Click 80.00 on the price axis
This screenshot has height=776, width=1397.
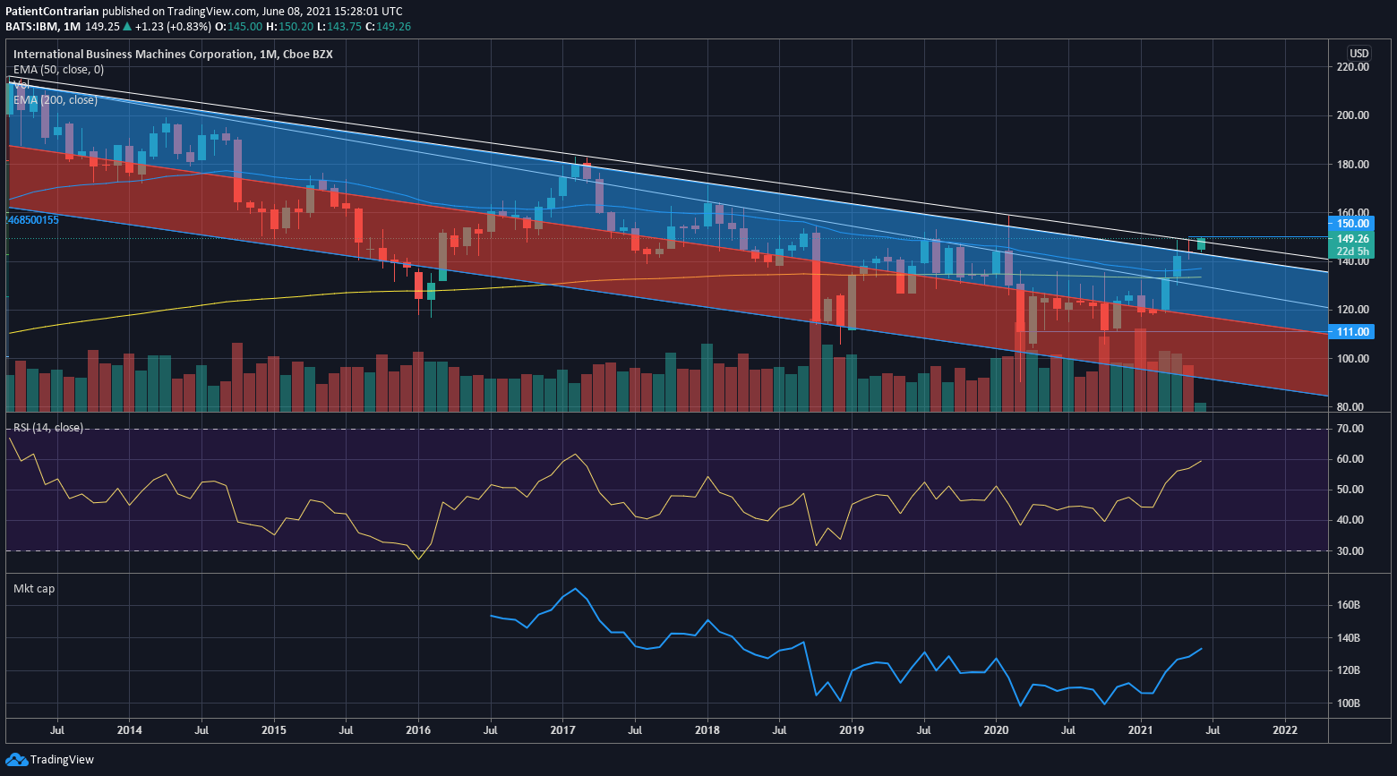(1352, 407)
